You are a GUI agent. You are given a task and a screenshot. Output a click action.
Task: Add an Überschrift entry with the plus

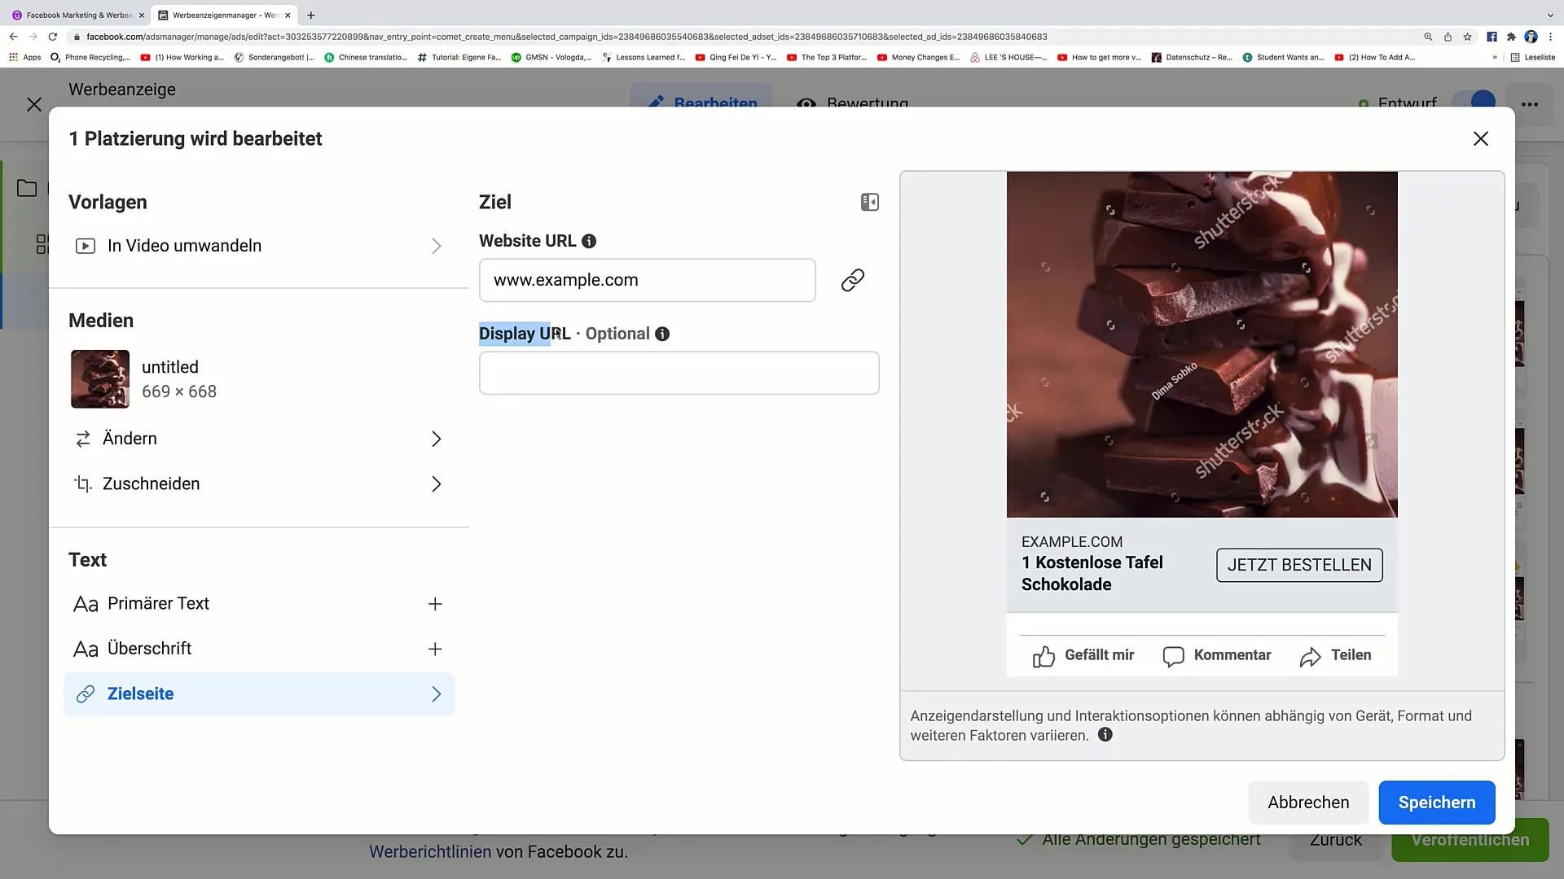point(435,649)
